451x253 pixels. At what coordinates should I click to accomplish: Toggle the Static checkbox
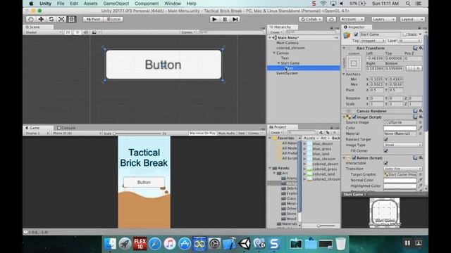pos(404,34)
